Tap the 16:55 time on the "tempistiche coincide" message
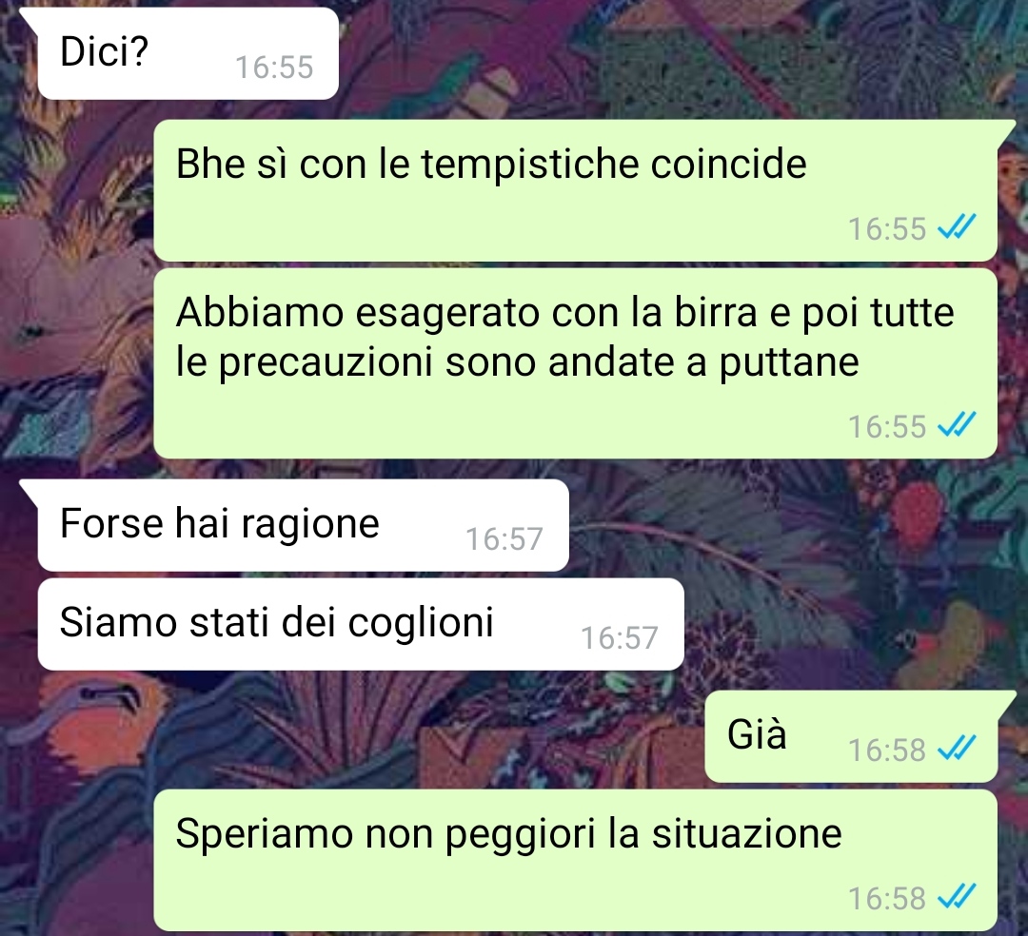 (x=887, y=229)
